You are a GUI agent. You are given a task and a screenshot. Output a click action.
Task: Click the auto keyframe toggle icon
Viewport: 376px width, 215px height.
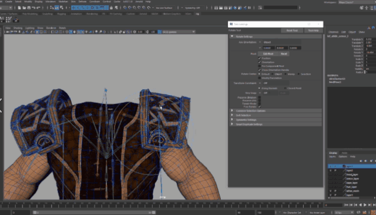coord(364,213)
